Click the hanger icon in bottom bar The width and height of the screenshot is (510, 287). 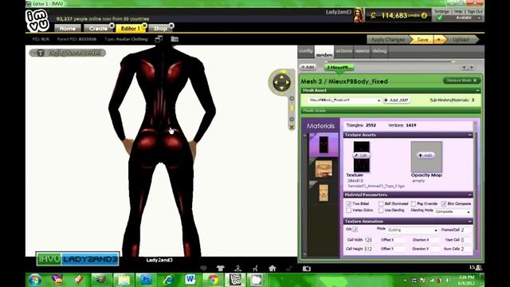[237, 268]
